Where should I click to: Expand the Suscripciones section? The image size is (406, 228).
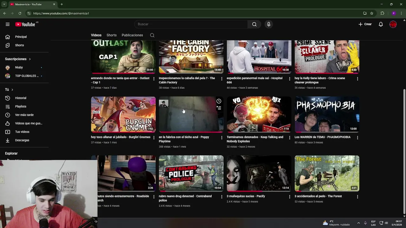point(18,59)
